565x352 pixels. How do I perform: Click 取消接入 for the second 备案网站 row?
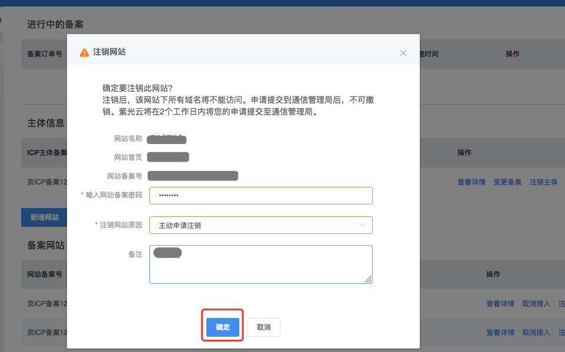point(536,333)
